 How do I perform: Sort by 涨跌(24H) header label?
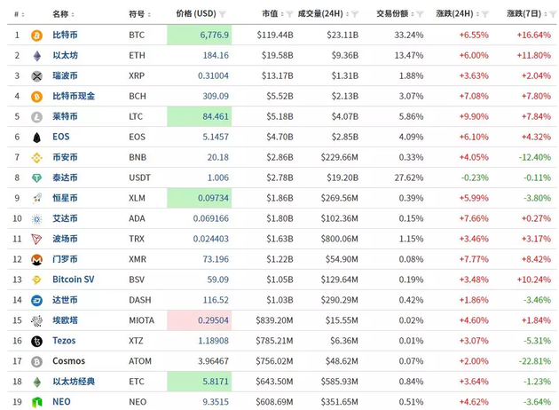pos(454,13)
